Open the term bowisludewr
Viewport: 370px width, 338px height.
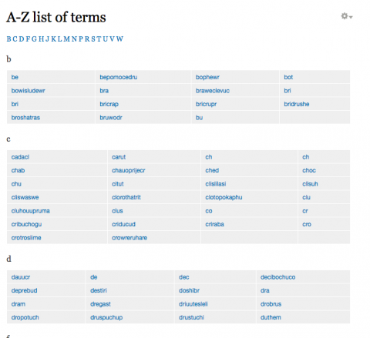pyautogui.click(x=29, y=91)
